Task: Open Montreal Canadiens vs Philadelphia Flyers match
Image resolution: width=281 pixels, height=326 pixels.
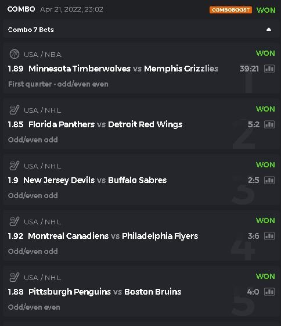Action: tap(113, 236)
